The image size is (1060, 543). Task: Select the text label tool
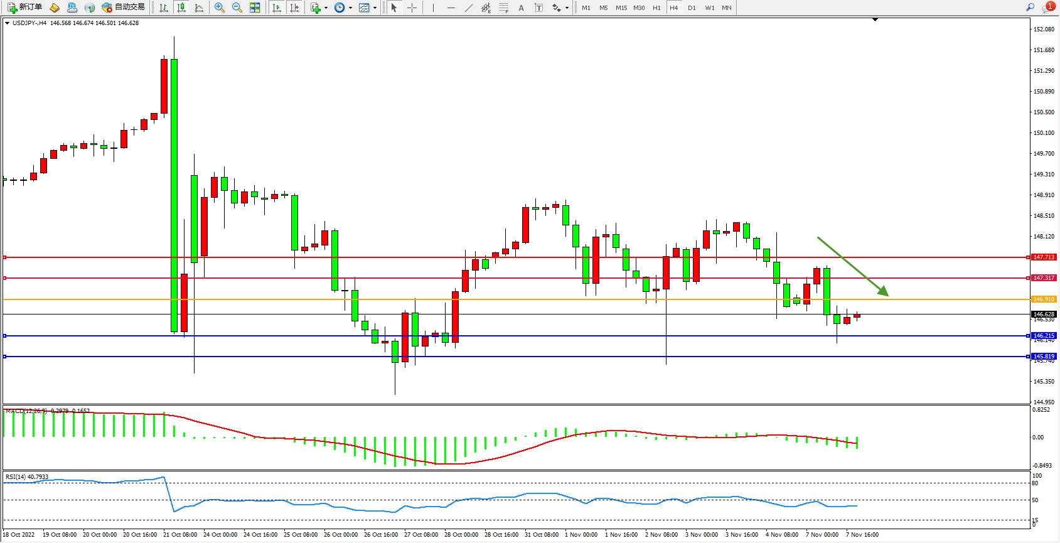538,8
